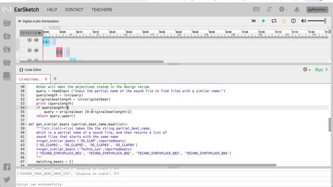Click the 'Script ran successfully.' console message
333x187 pixels.
pos(40,184)
